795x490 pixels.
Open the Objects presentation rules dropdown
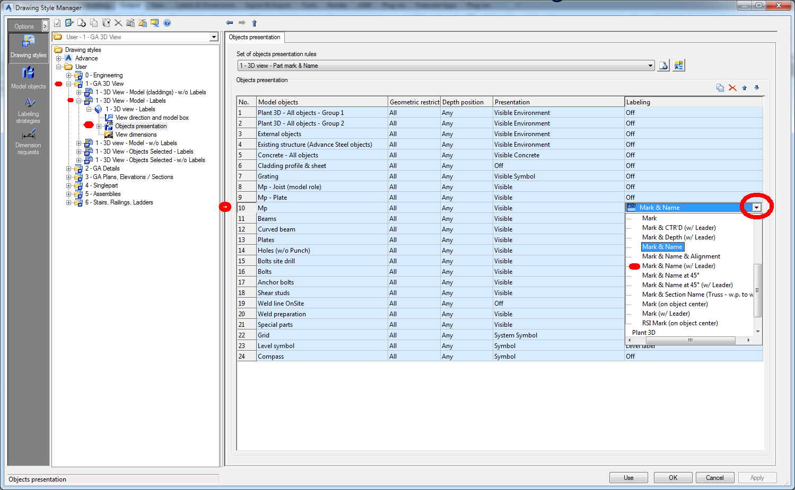point(651,65)
